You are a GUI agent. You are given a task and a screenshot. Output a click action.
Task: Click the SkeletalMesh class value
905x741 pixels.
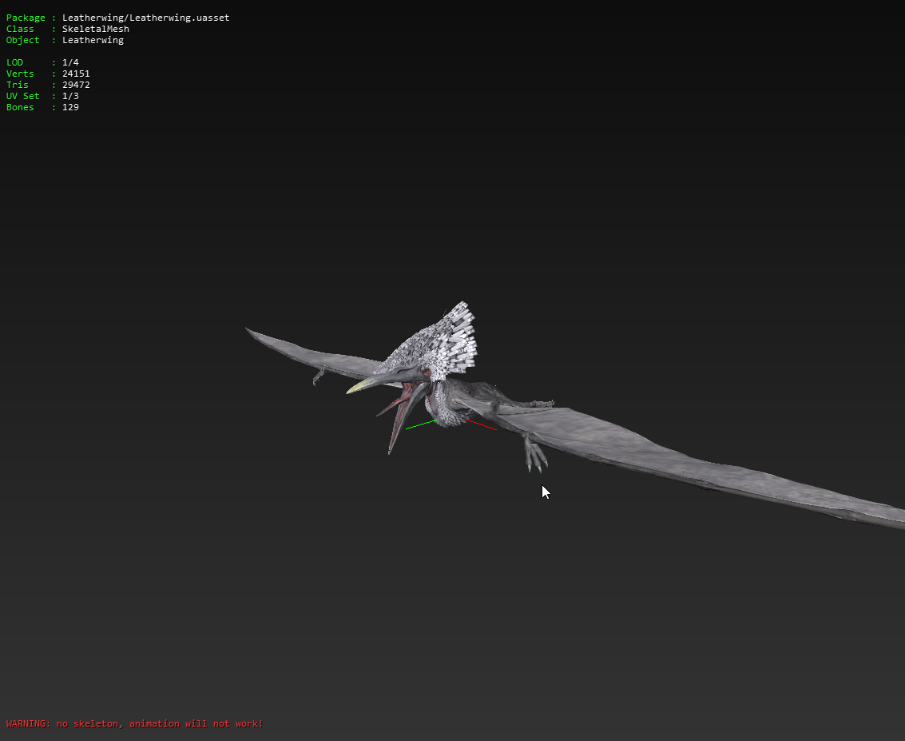95,29
